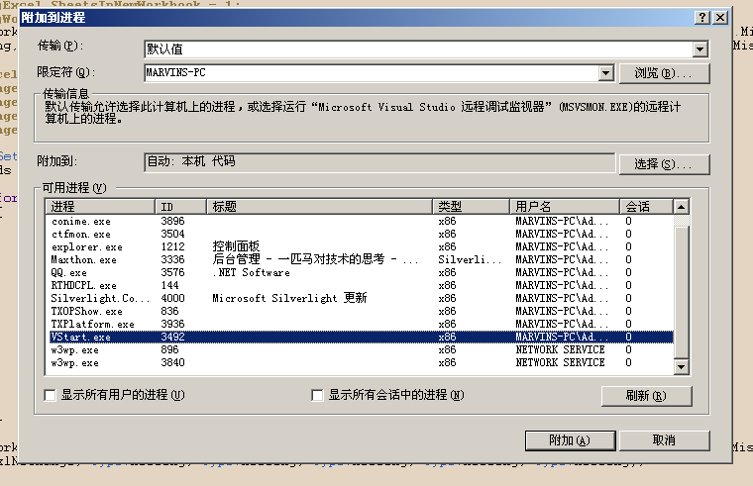Select the explorer.exe process row
The width and height of the screenshot is (753, 486).
[361, 247]
